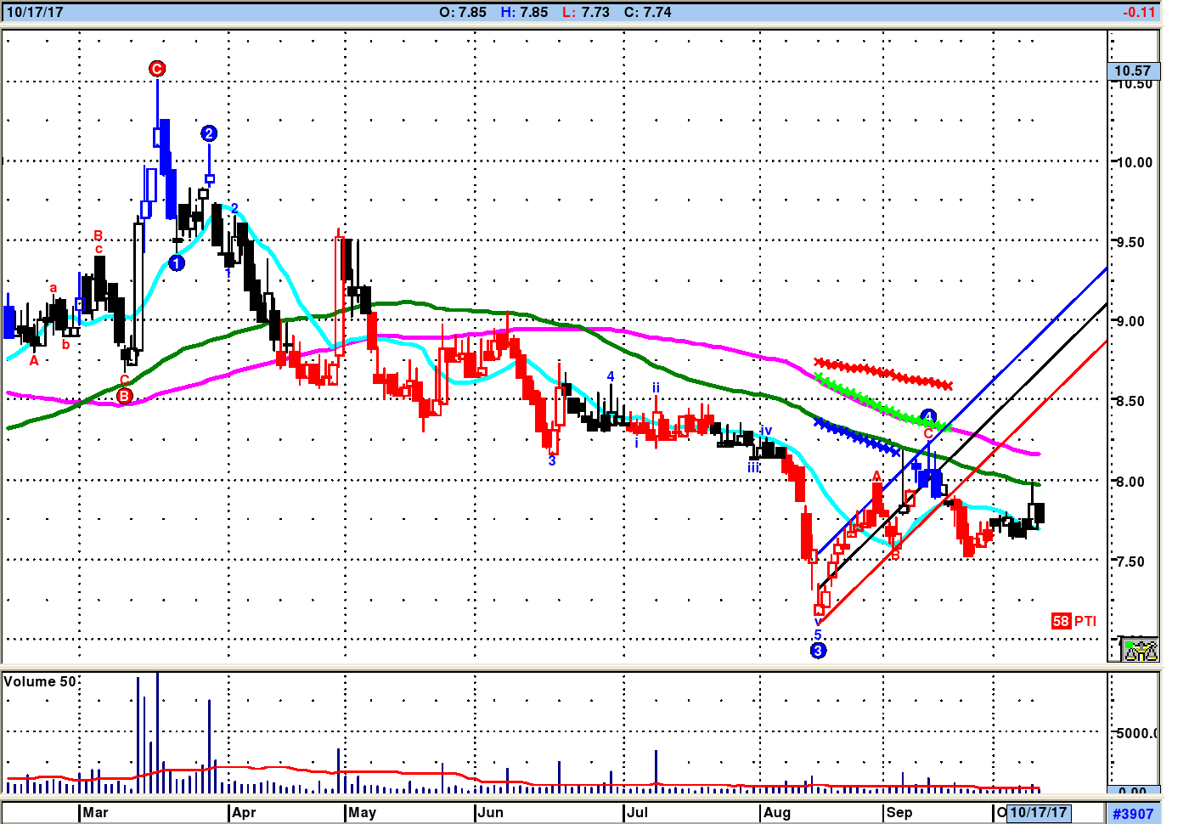Viewport: 1189px width, 824px height.
Task: Click the blue circled 3 at August low
Action: tap(818, 651)
